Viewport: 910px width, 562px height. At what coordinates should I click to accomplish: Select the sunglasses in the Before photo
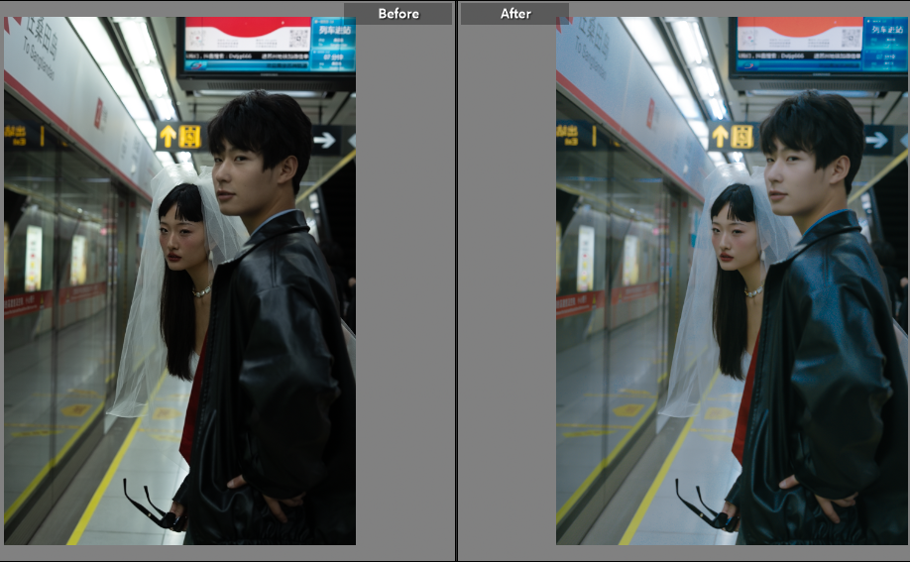click(x=151, y=506)
